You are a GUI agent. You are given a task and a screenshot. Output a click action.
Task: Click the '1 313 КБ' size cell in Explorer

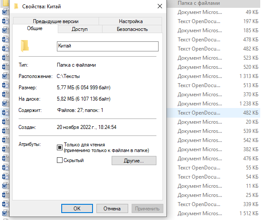(249, 76)
